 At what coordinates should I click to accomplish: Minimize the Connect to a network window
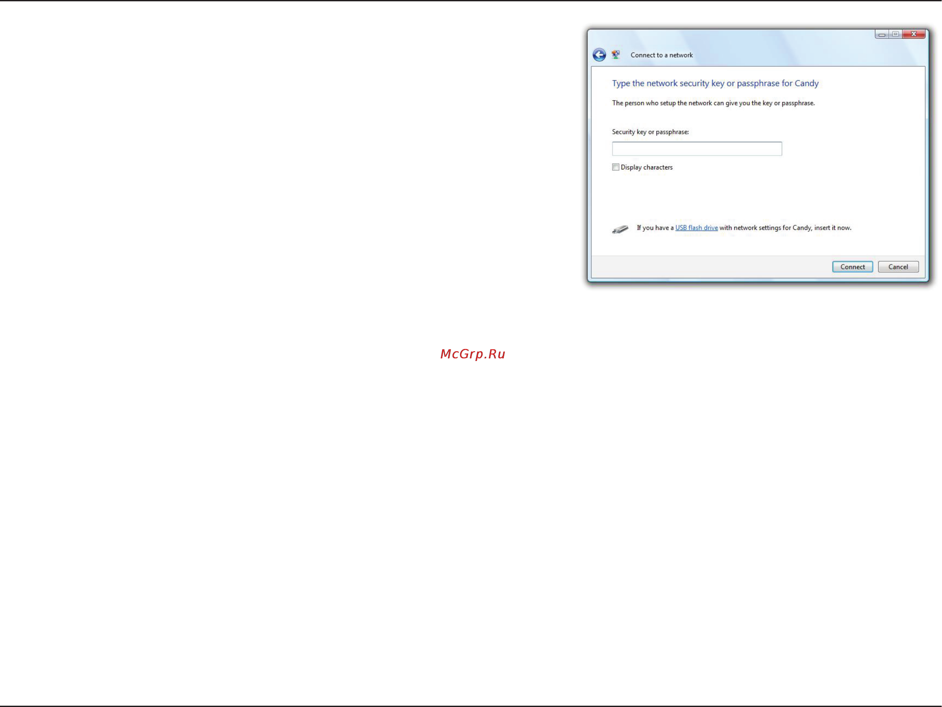coord(882,34)
